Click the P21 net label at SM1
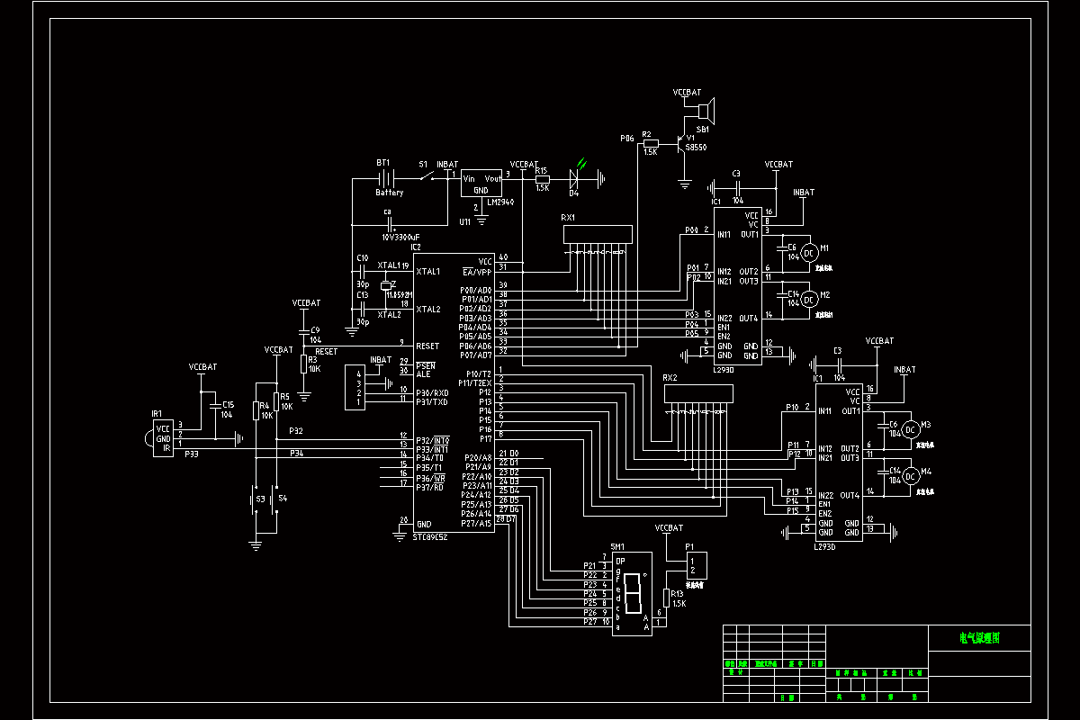Viewport: 1080px width, 720px height. click(590, 565)
